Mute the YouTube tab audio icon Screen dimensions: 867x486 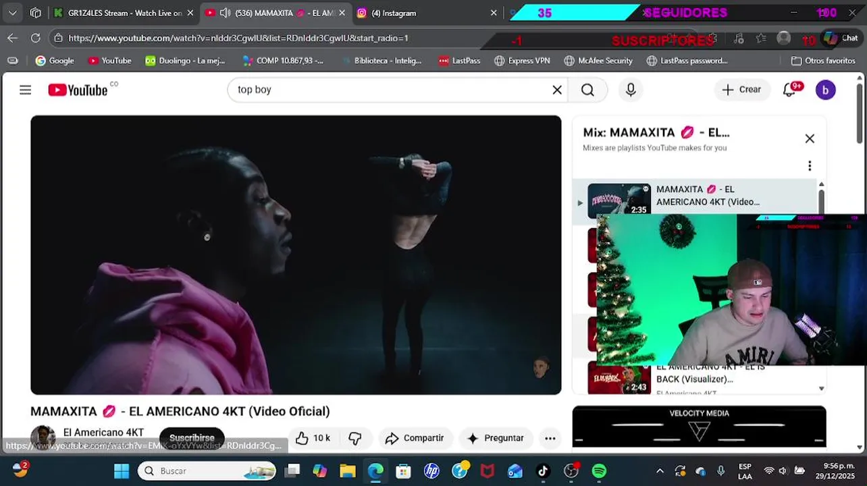point(226,13)
